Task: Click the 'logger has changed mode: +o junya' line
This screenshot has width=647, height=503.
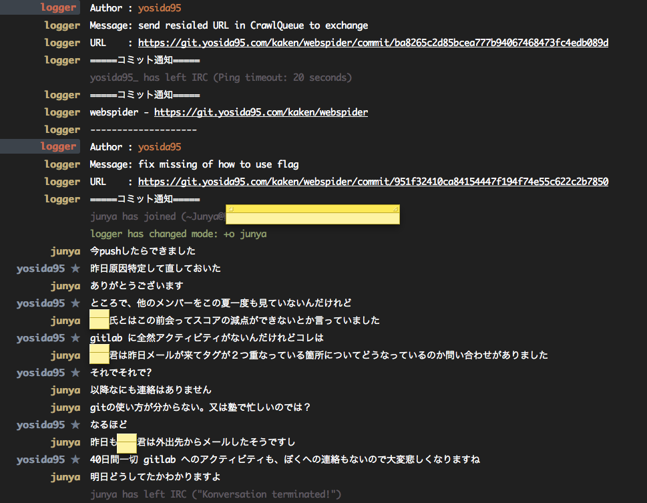Action: (x=178, y=234)
